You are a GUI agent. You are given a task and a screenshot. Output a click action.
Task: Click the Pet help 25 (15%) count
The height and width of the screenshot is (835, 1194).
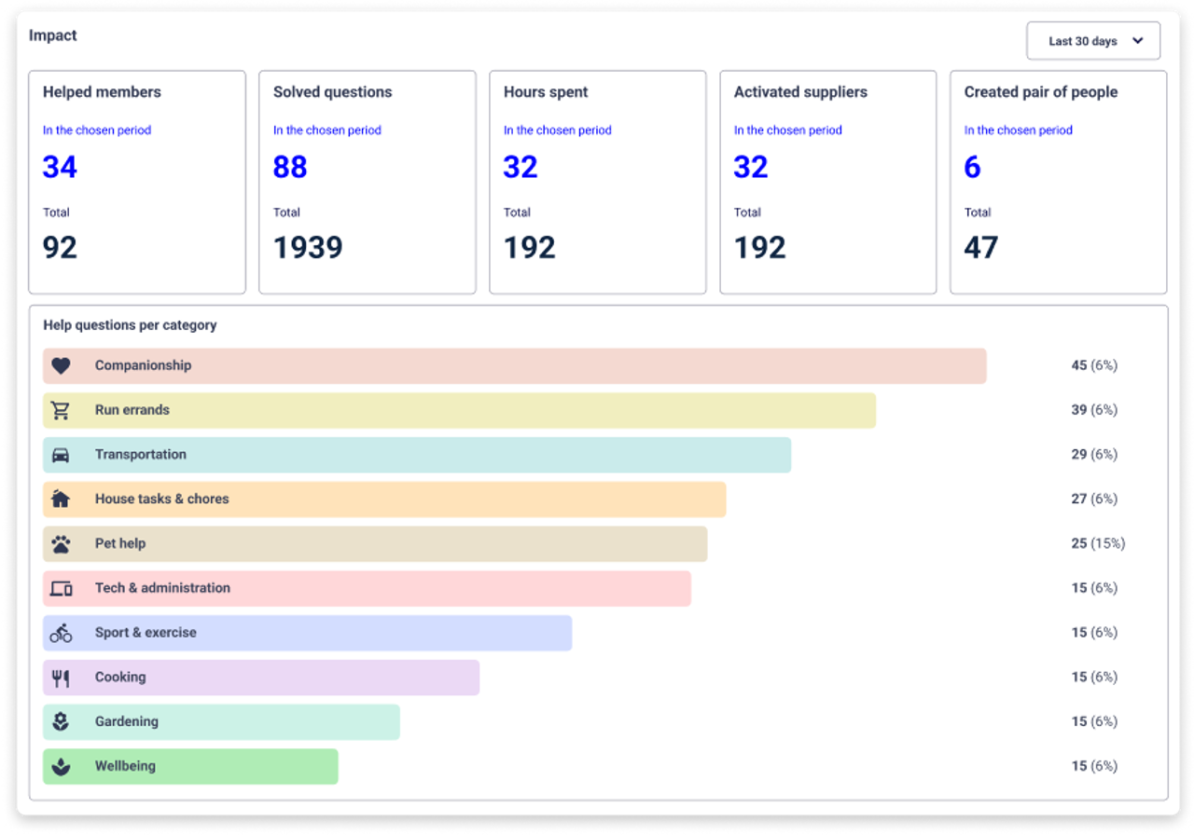[1098, 543]
